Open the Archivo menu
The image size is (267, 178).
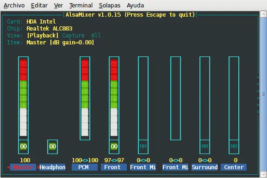click(14, 6)
